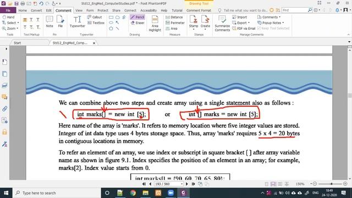Click the Undo icon
The width and height of the screenshot is (352, 198).
point(41,4)
